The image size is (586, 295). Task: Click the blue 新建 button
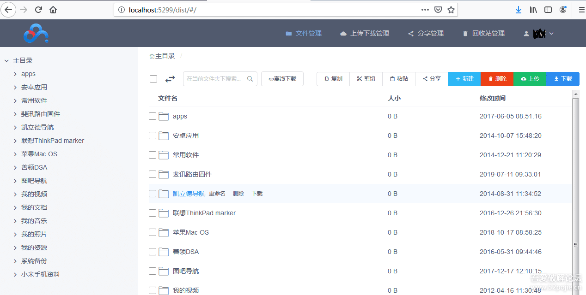[x=464, y=79]
